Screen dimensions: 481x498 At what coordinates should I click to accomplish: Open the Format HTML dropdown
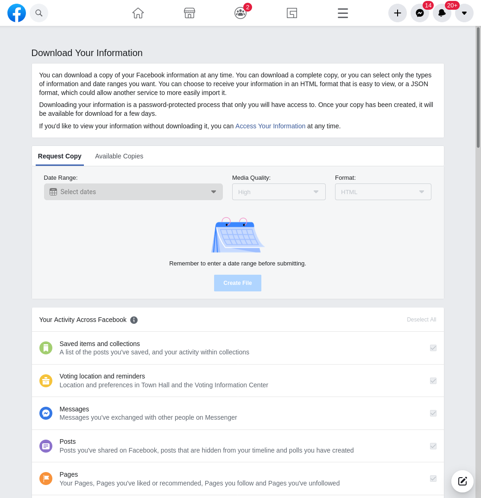click(383, 192)
